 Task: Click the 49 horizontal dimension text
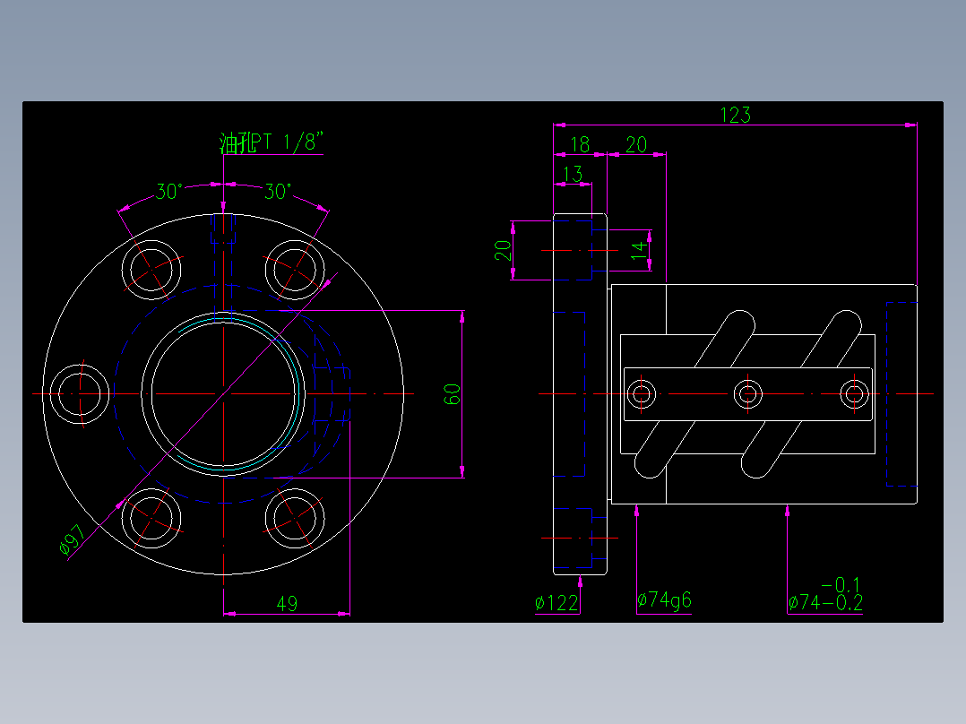point(287,603)
